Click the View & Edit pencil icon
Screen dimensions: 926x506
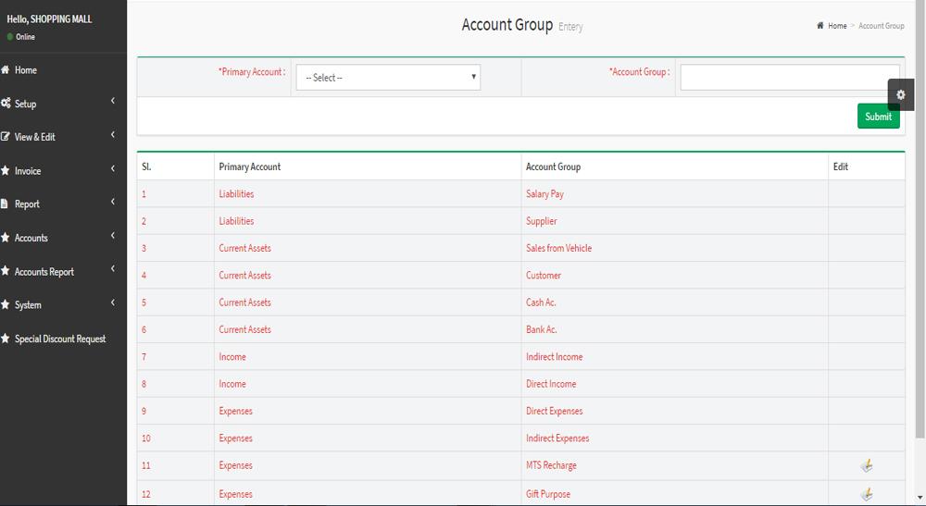[6, 137]
